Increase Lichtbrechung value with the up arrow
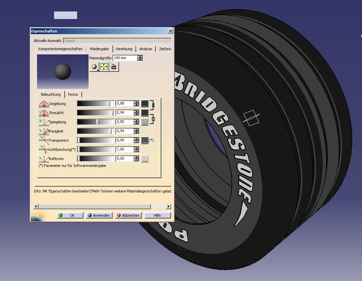Screen dimensions: 362x281 pos(136,148)
